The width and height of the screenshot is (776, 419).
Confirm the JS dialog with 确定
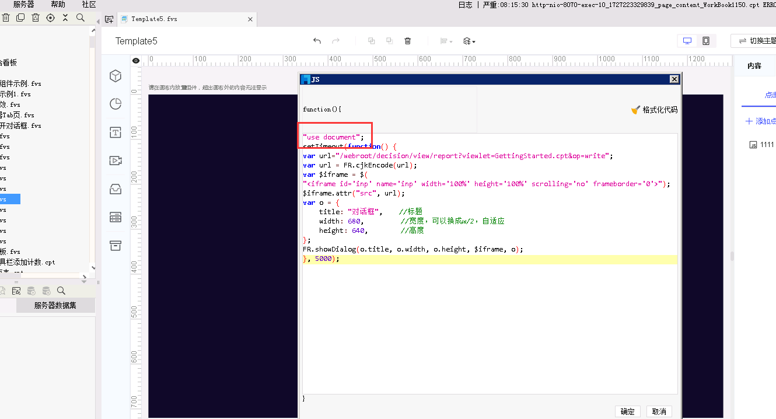click(628, 411)
